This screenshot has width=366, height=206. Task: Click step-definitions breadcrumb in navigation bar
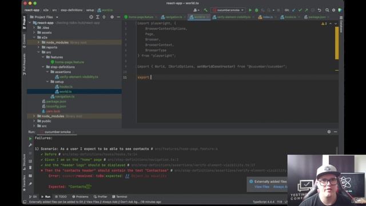(x=71, y=10)
